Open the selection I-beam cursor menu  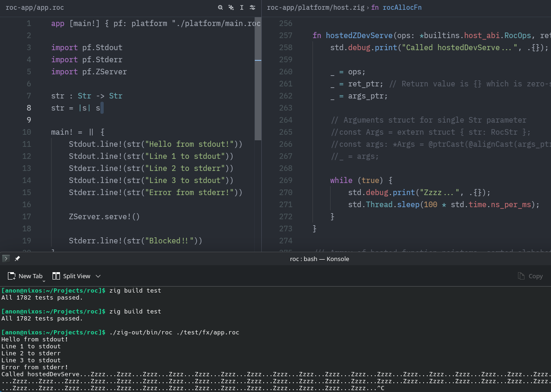point(241,8)
